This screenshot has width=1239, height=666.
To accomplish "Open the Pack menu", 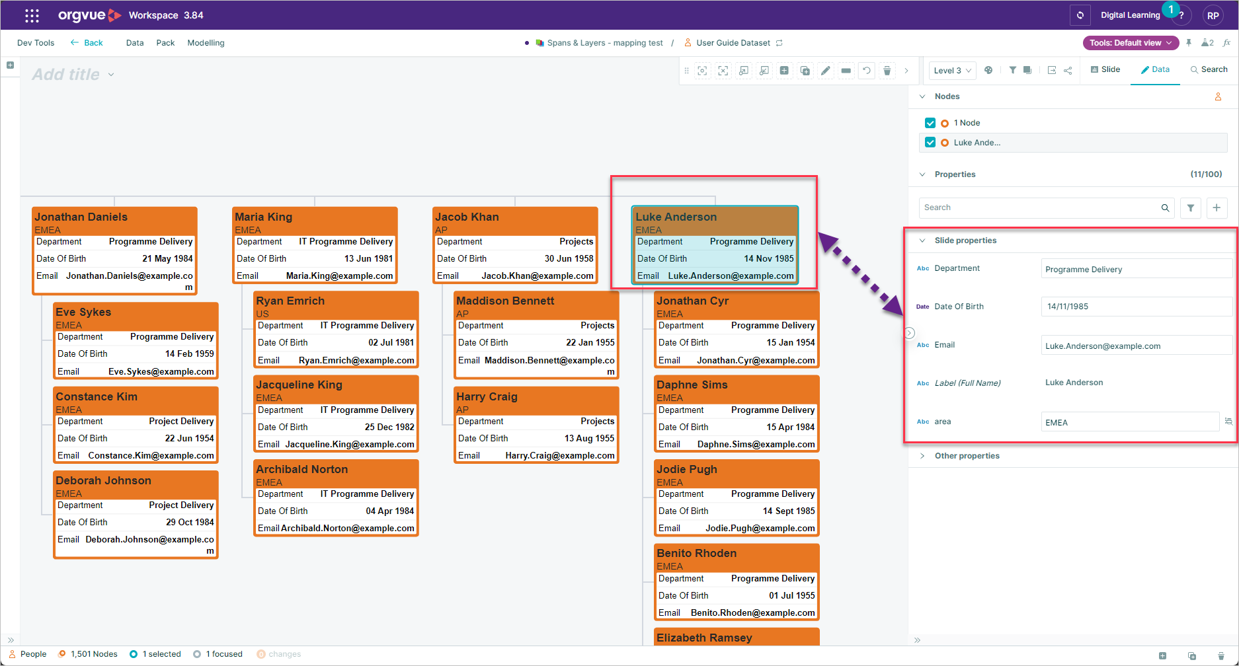I will (x=165, y=43).
